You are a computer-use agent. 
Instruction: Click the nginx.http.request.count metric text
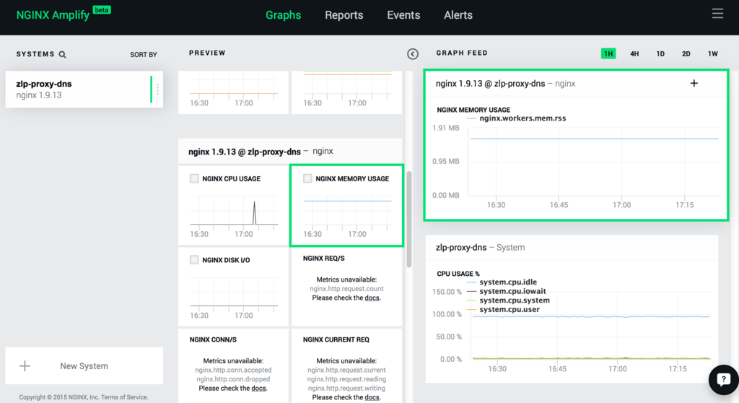346,289
